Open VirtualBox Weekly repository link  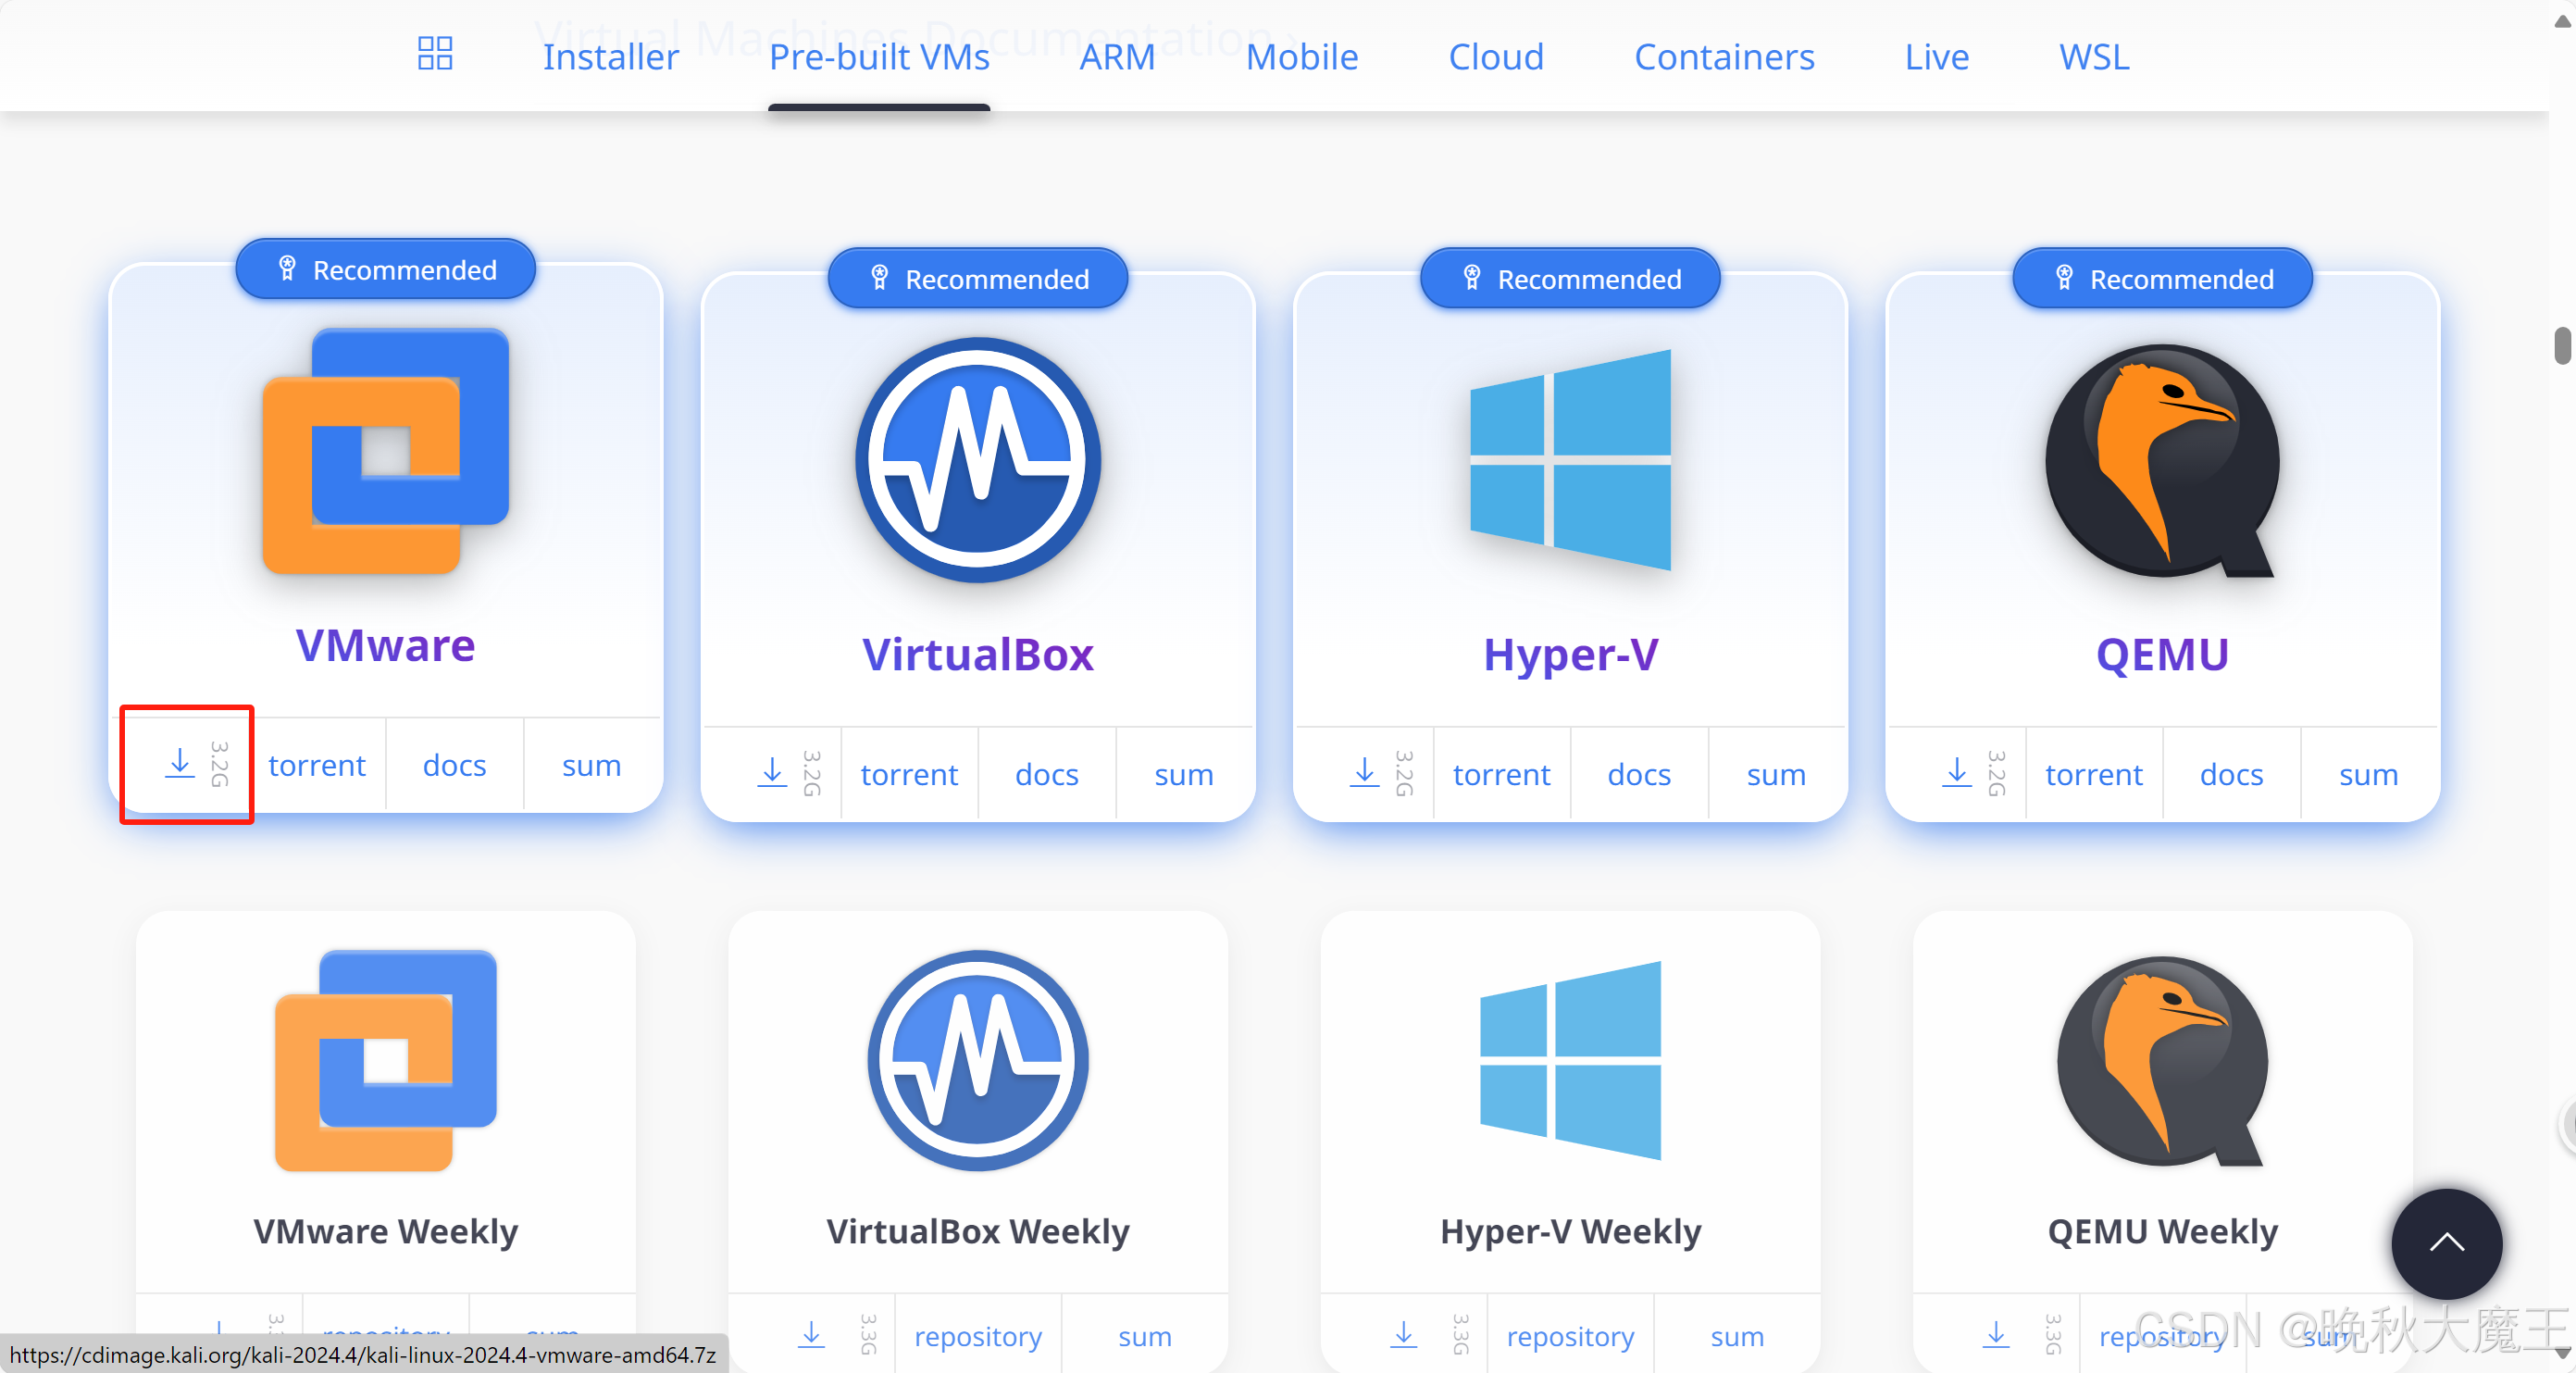pos(977,1336)
